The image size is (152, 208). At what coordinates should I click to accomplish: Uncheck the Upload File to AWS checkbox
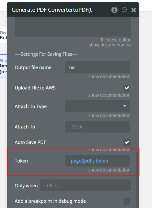tap(127, 88)
